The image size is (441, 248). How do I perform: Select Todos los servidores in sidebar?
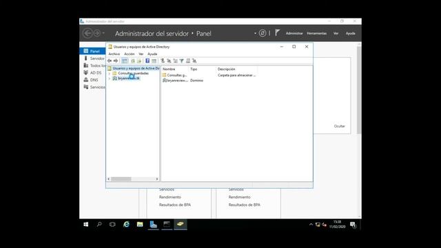[x=92, y=65]
